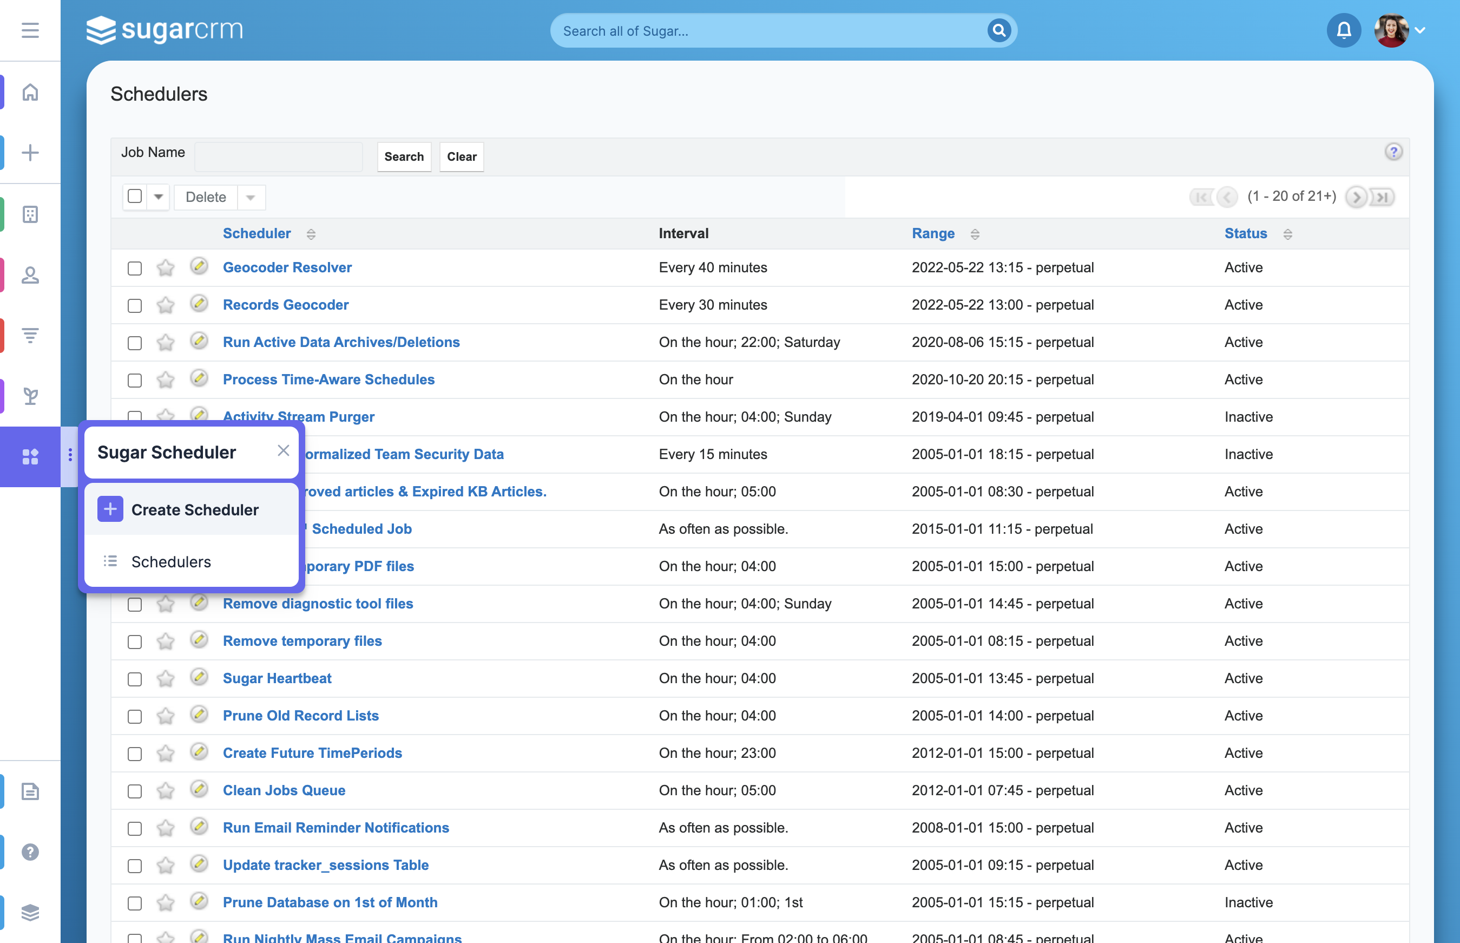Sort by Range column arrows

(975, 234)
